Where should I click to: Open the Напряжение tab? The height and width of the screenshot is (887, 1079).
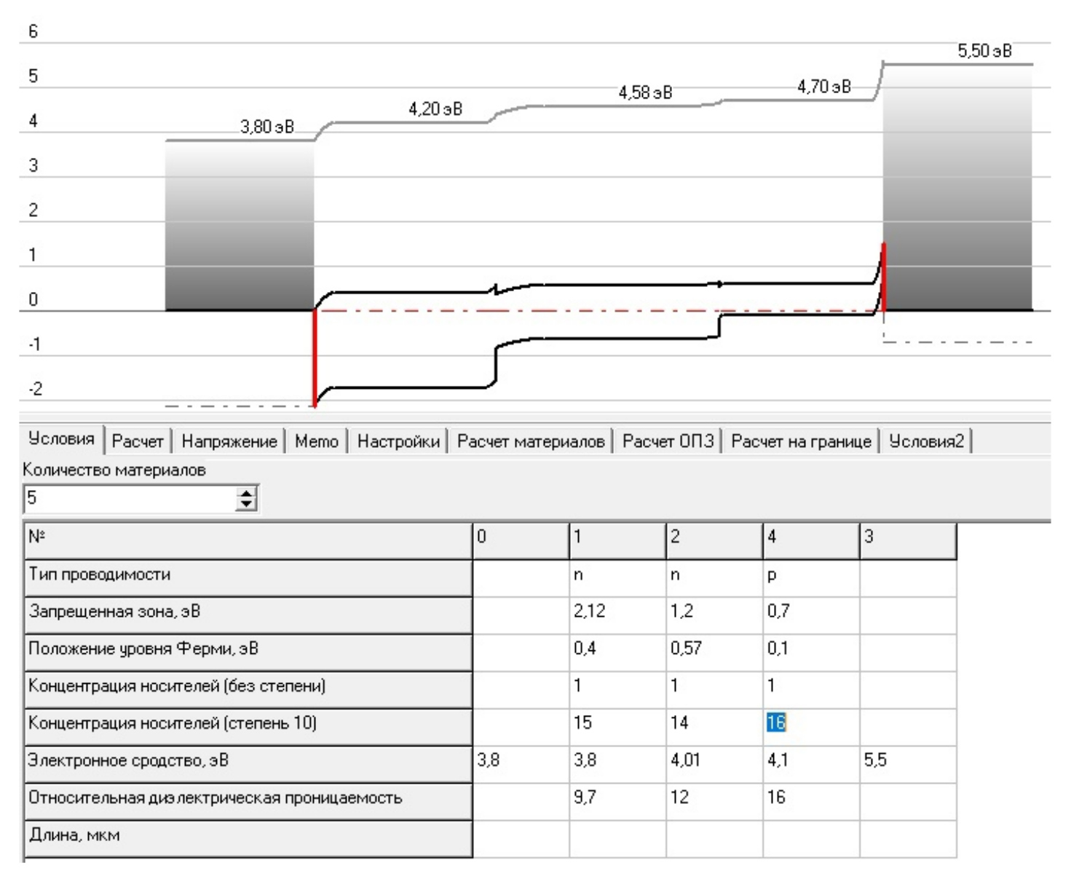click(x=229, y=441)
